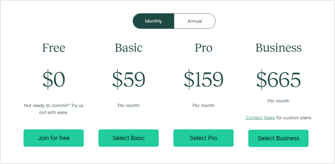This screenshot has height=164, width=335.
Task: Click 'Per month' under the $59 price
Action: 129,105
